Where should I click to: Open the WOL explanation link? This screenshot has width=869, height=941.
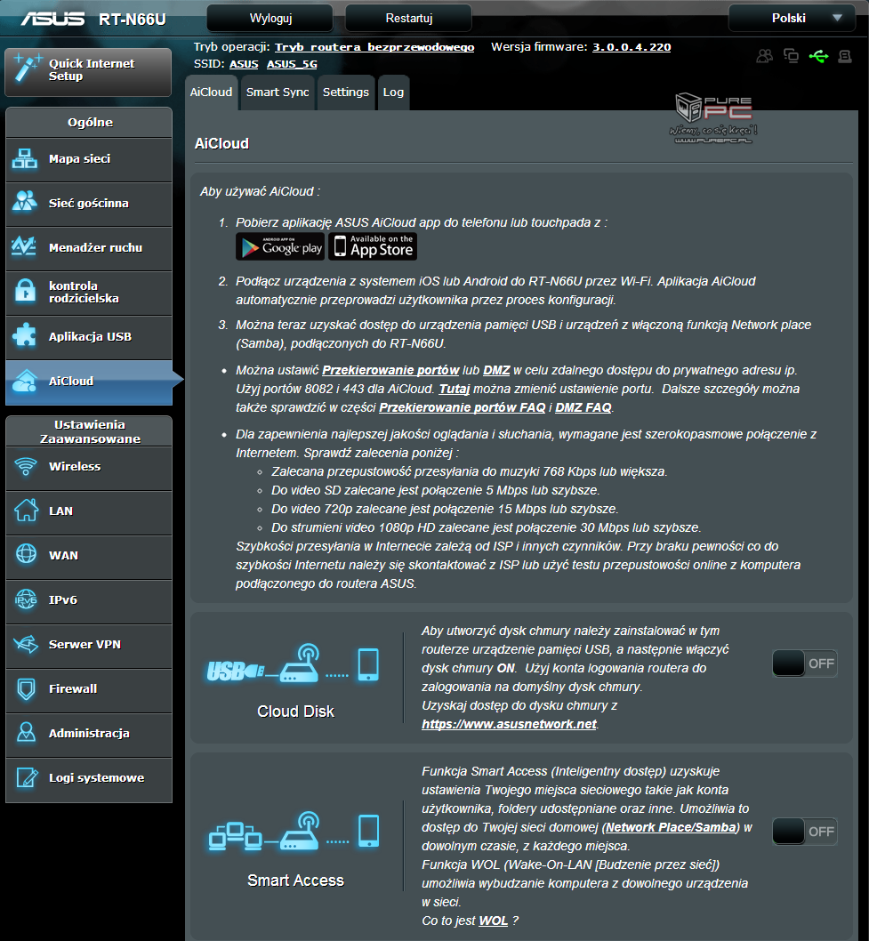pyautogui.click(x=494, y=921)
